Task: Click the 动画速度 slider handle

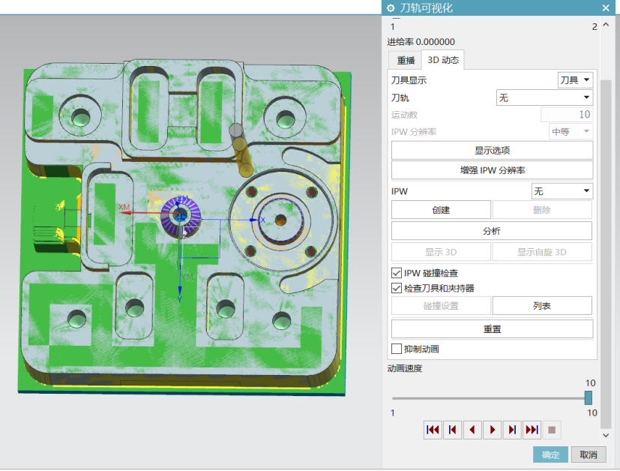Action: [589, 397]
